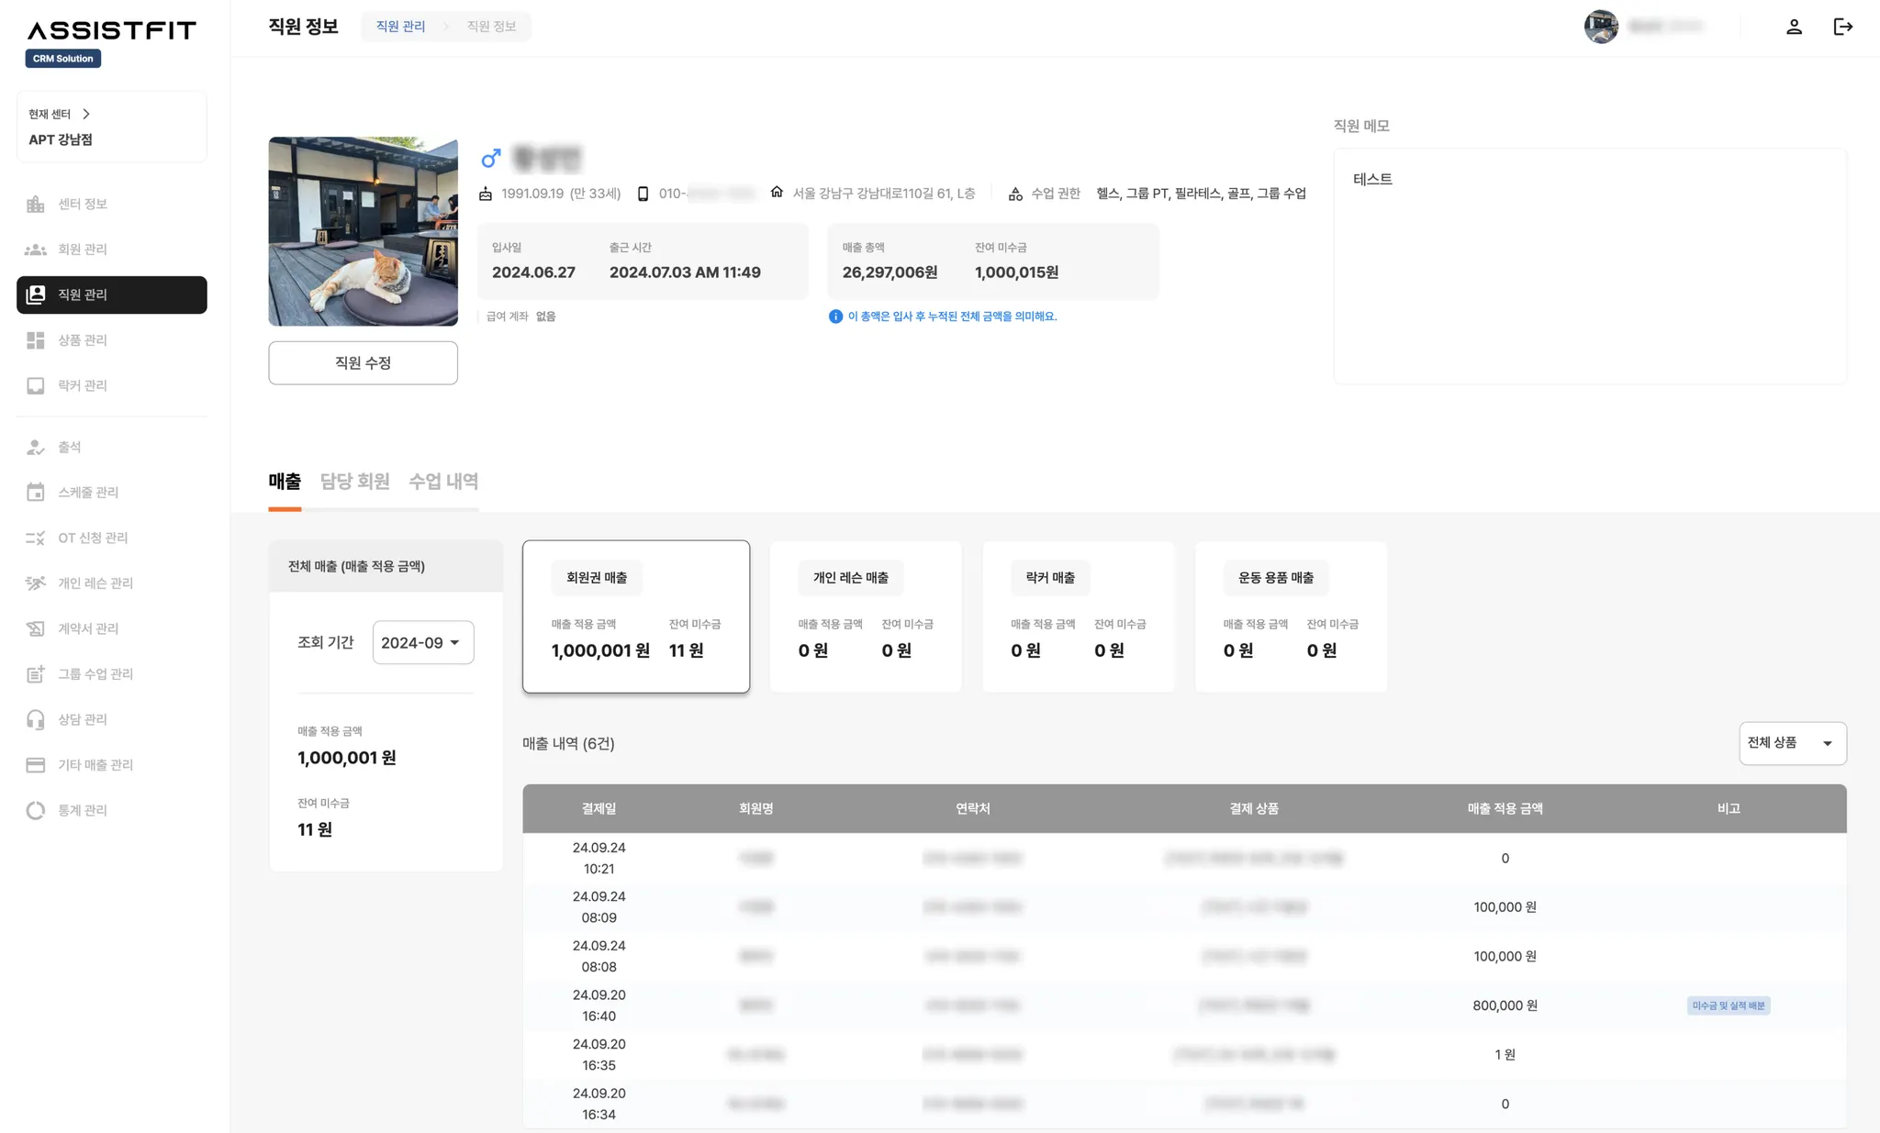Click the 기타 매출 관리 card icon
1880x1133 pixels.
click(36, 765)
